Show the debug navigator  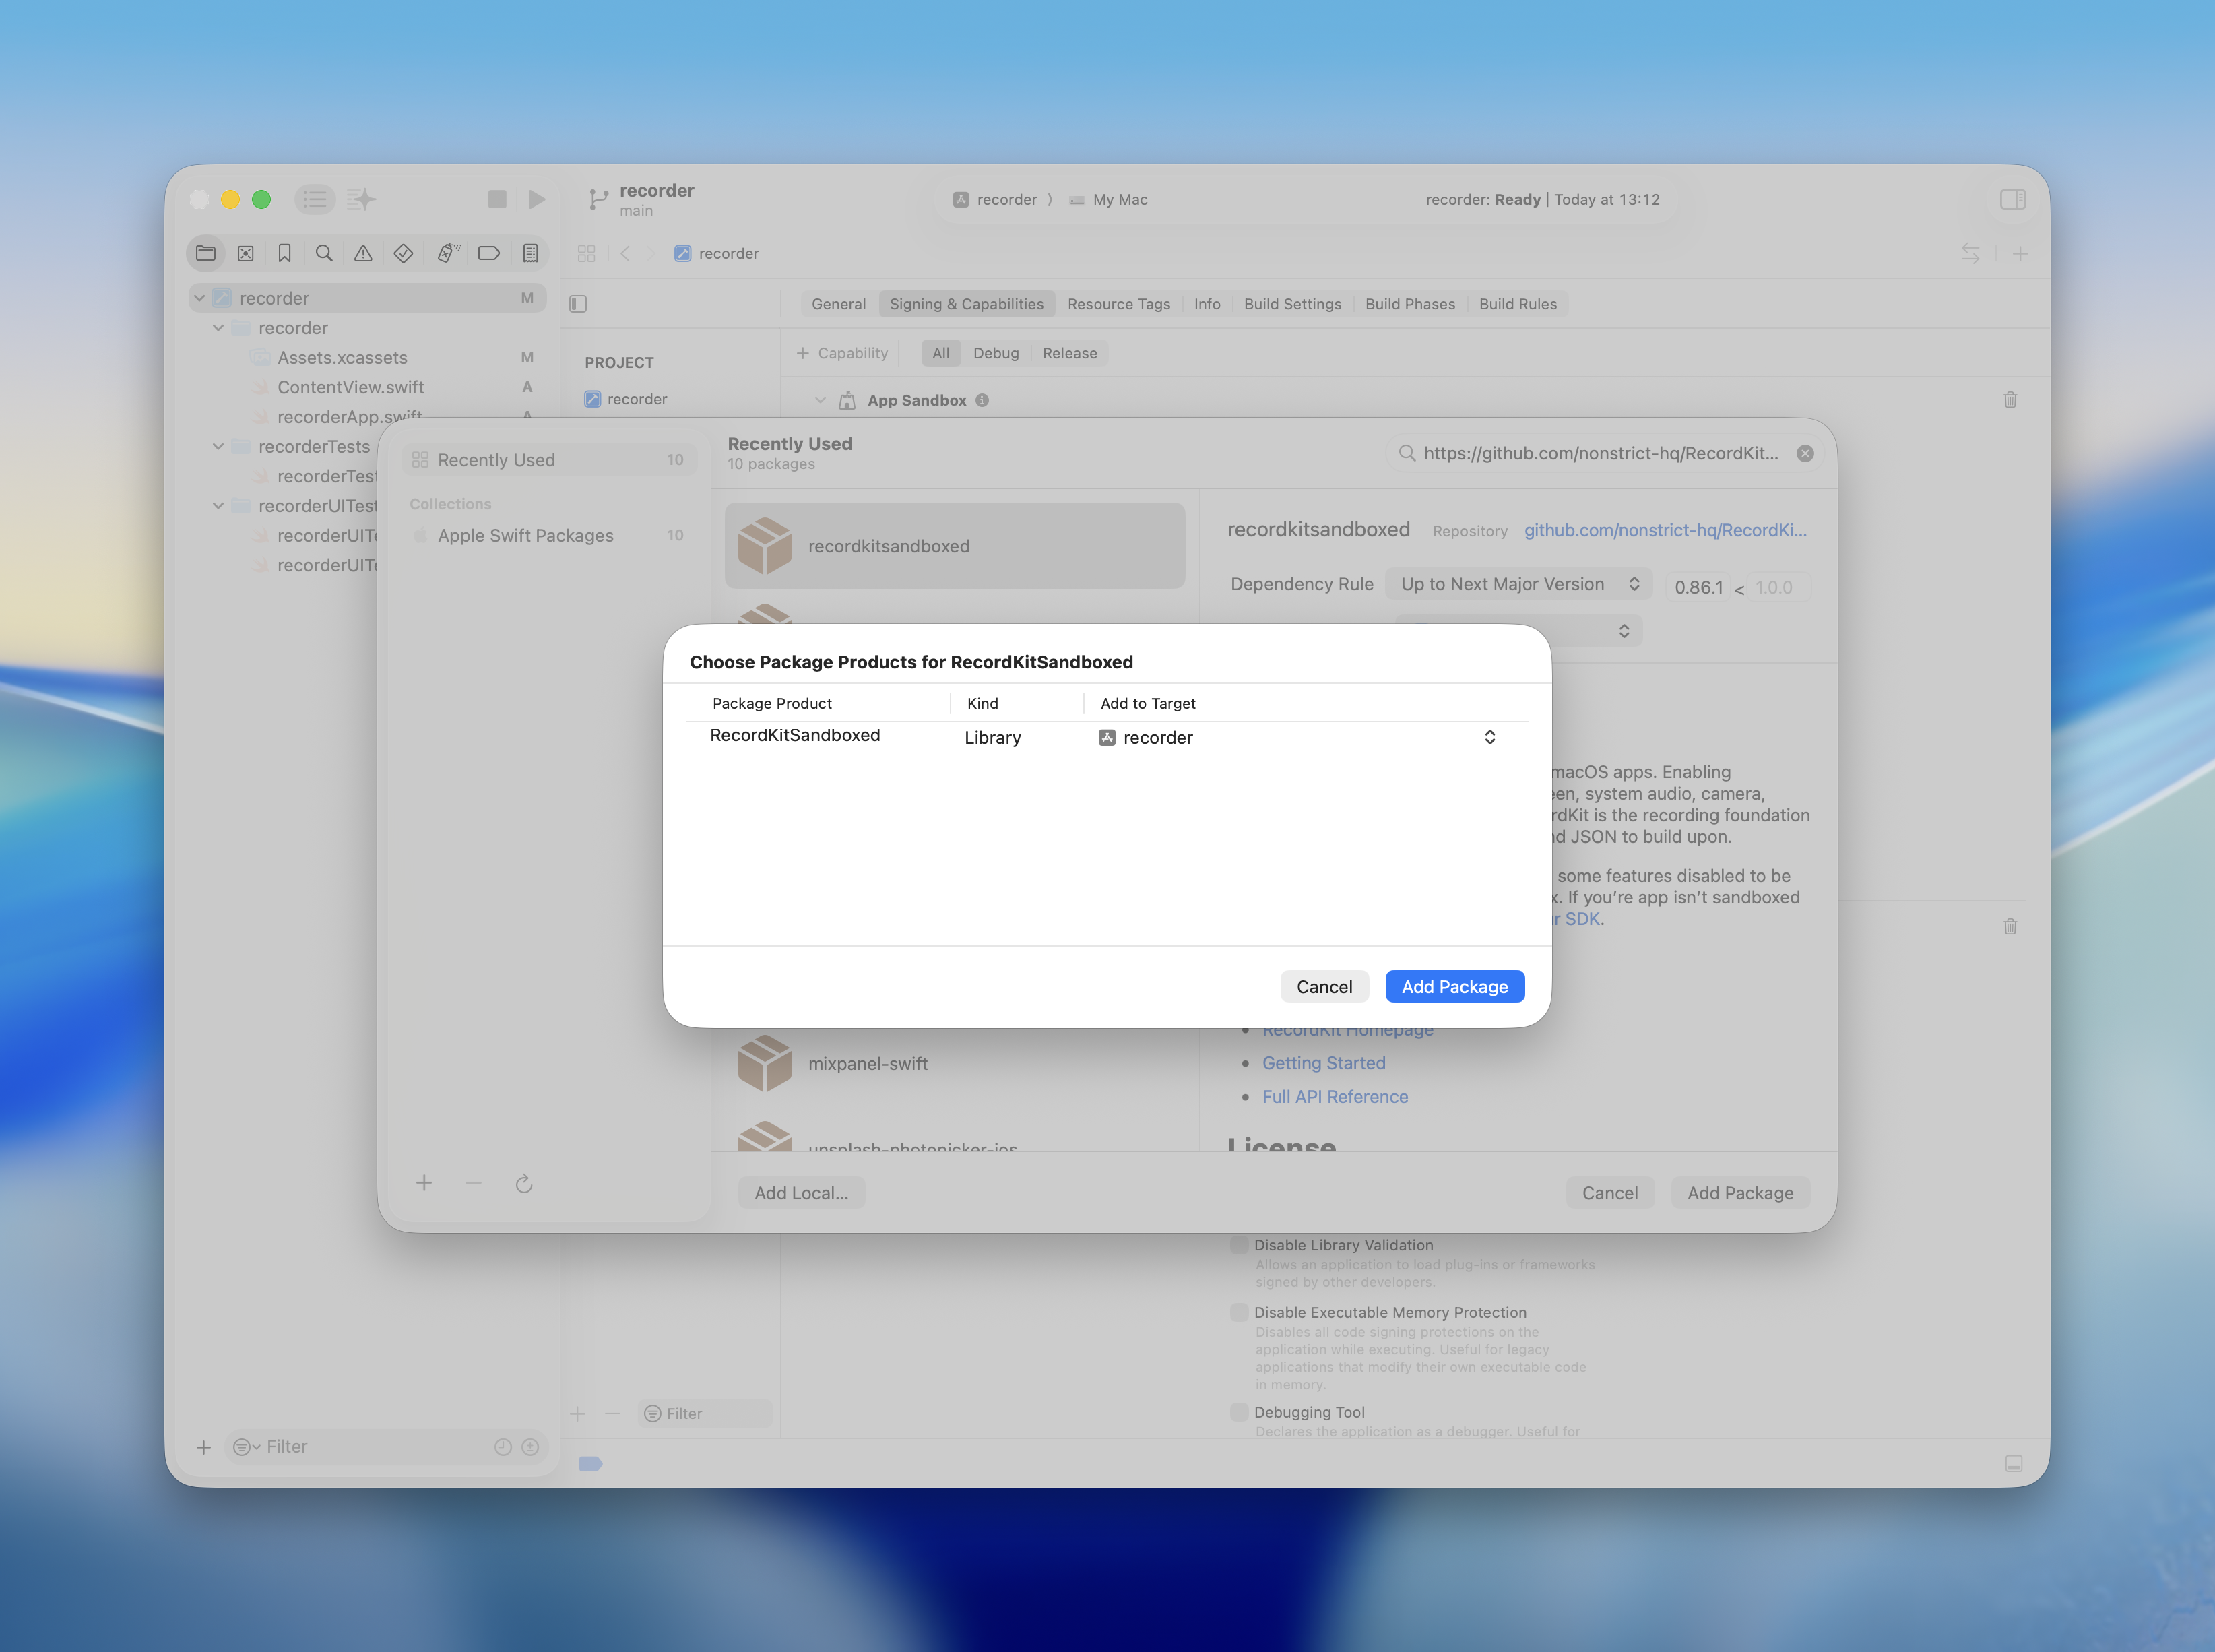click(447, 253)
